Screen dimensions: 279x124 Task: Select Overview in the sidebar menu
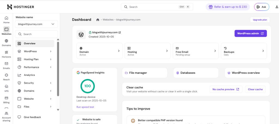[35, 43]
